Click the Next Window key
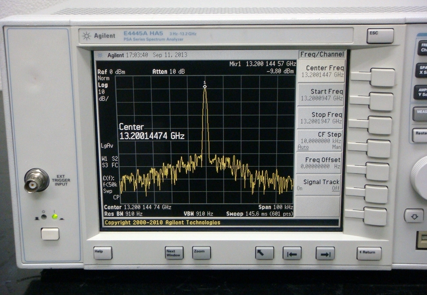Screen dimensions: 427x295 174,253
